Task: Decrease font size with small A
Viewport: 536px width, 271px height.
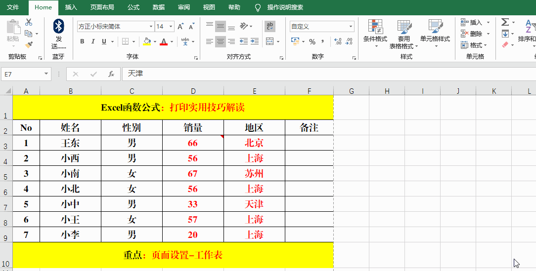Action: (x=191, y=27)
